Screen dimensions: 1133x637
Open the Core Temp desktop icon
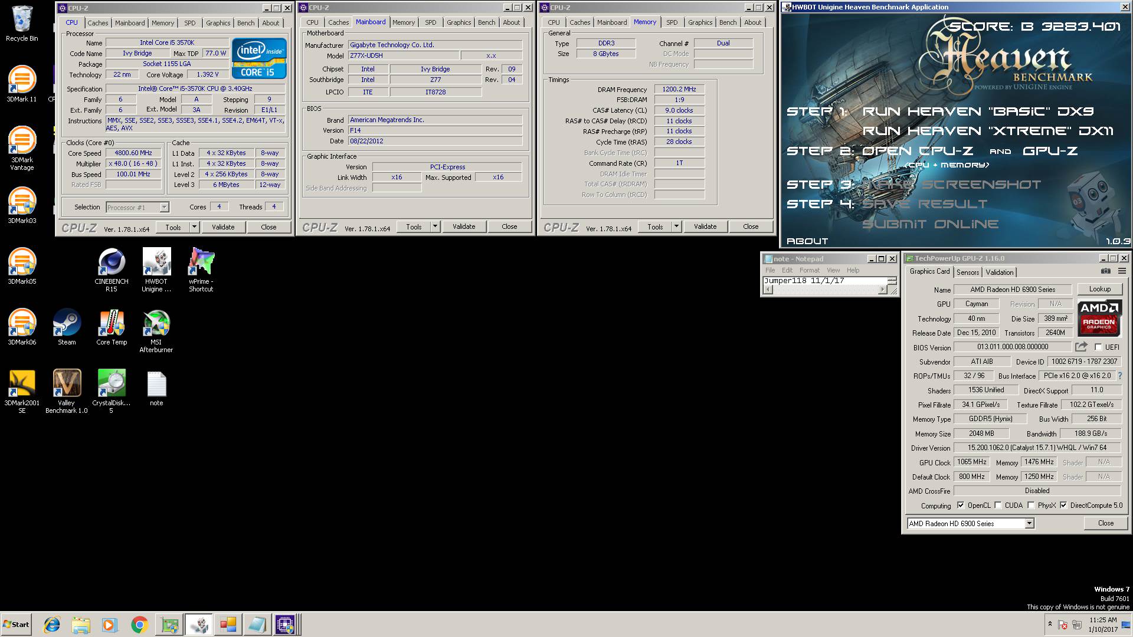coord(112,327)
